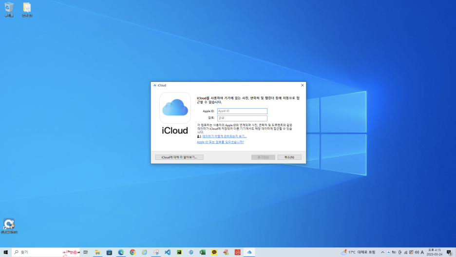Click the sign-in button in iCloud dialog
This screenshot has height=257, width=456.
pos(263,157)
